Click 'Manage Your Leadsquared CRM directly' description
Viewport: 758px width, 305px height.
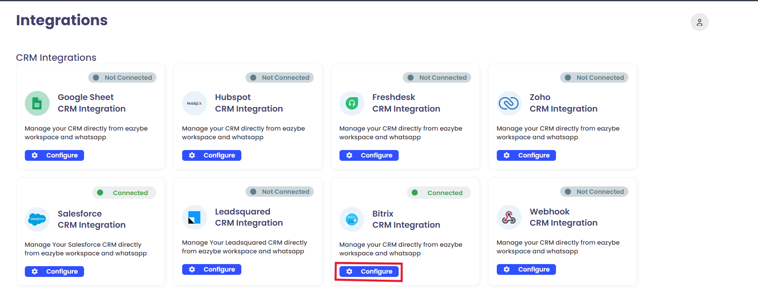point(244,247)
